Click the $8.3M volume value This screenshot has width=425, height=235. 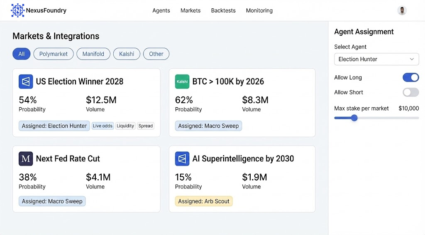(255, 100)
